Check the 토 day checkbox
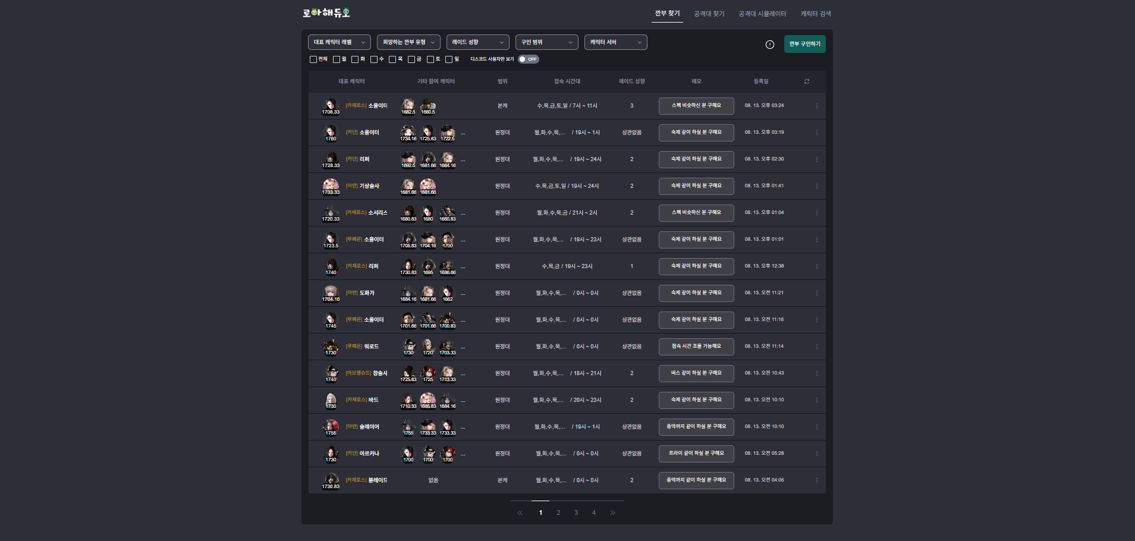This screenshot has height=541, width=1135. (x=430, y=59)
